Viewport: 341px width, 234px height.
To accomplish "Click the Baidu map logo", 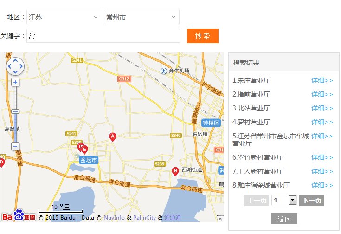I will coord(19,215).
